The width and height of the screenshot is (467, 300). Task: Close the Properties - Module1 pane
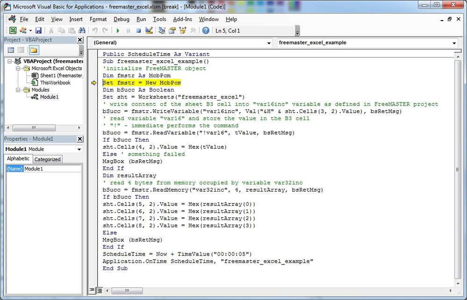80,139
